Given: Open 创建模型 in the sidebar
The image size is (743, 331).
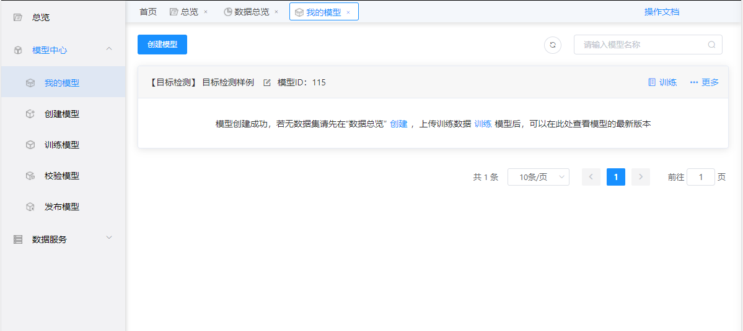Looking at the screenshot, I should 63,114.
